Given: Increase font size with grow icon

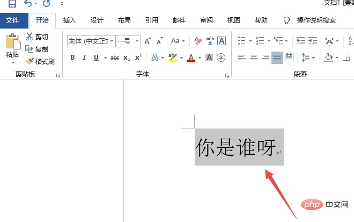Looking at the screenshot, I should pyautogui.click(x=147, y=41).
